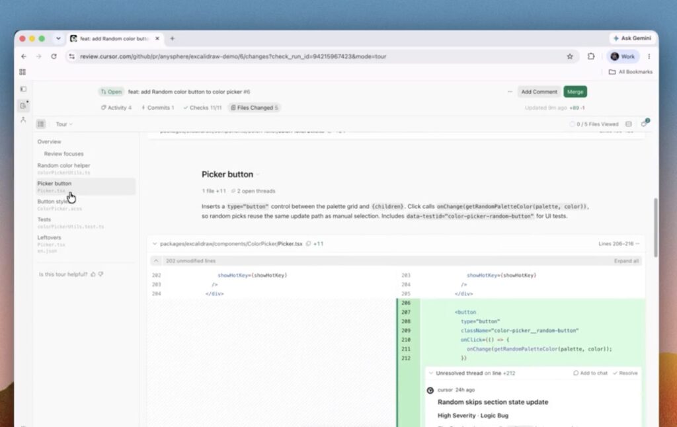Give thumbs up for the tour
Screen dimensions: 677x427
click(93, 274)
